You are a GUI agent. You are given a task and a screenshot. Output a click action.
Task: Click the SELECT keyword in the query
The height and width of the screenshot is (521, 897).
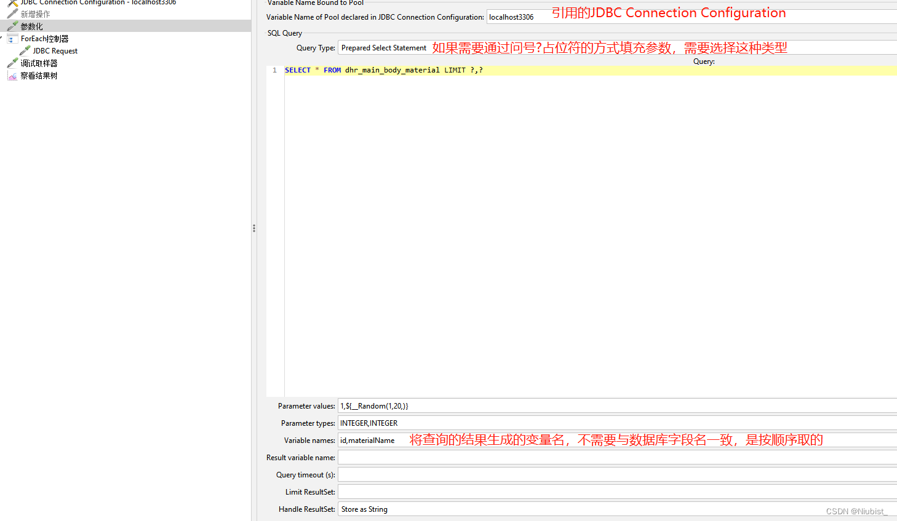[298, 71]
